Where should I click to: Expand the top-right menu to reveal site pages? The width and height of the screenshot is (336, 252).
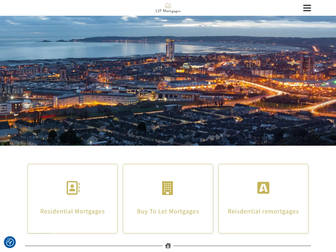point(307,8)
